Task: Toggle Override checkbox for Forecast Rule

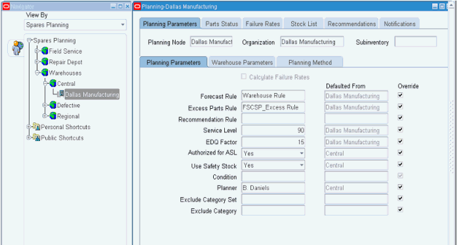Action: [x=400, y=95]
